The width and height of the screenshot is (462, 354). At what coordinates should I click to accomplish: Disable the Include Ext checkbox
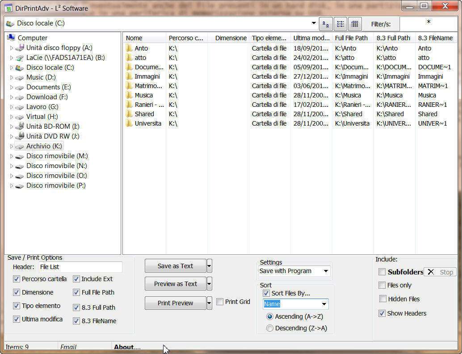(x=76, y=279)
